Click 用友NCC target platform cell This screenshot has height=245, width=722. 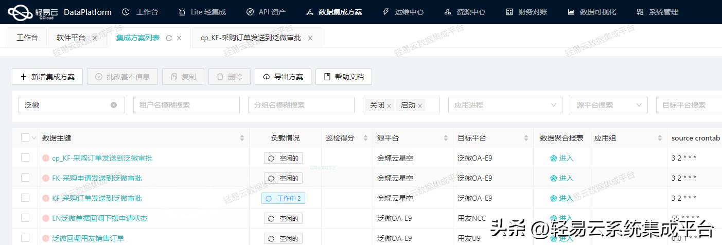(x=471, y=218)
